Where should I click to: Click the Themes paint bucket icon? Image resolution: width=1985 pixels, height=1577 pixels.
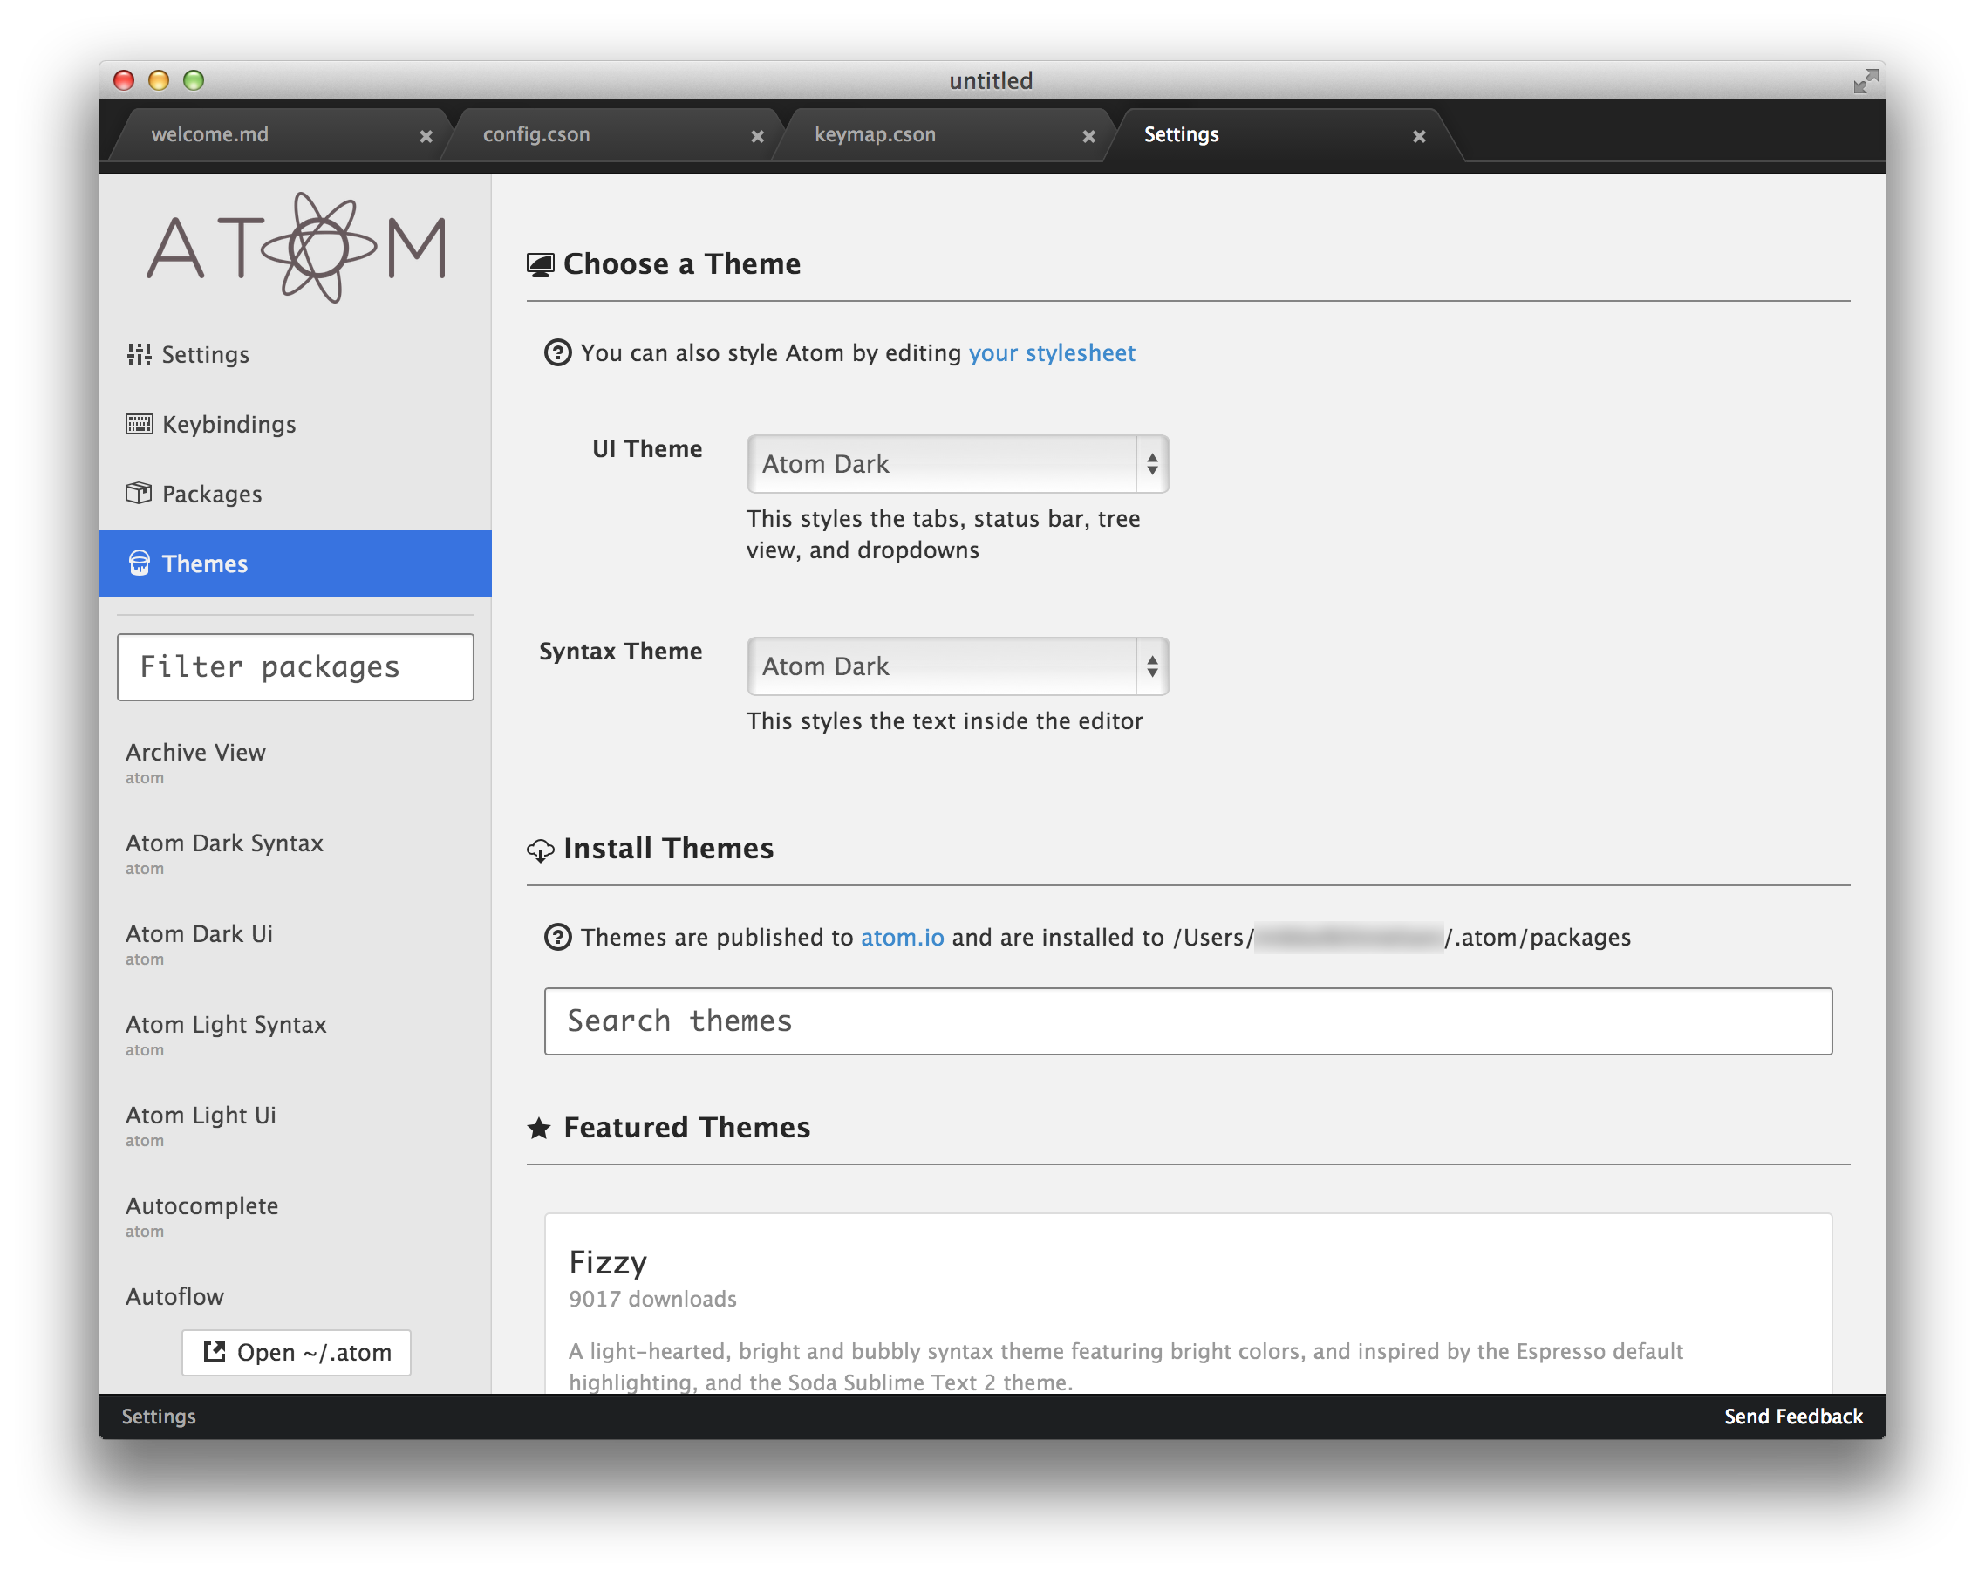click(139, 563)
